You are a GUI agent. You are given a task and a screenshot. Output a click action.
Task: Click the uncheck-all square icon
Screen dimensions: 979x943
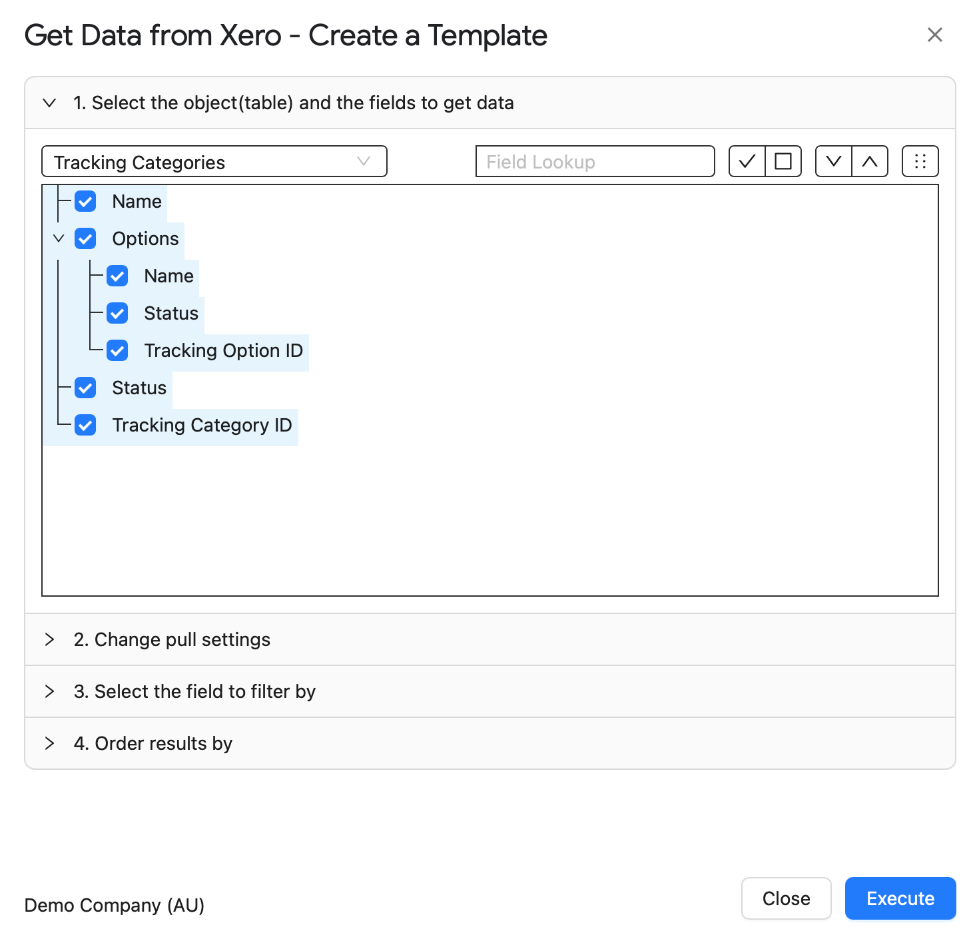(783, 161)
